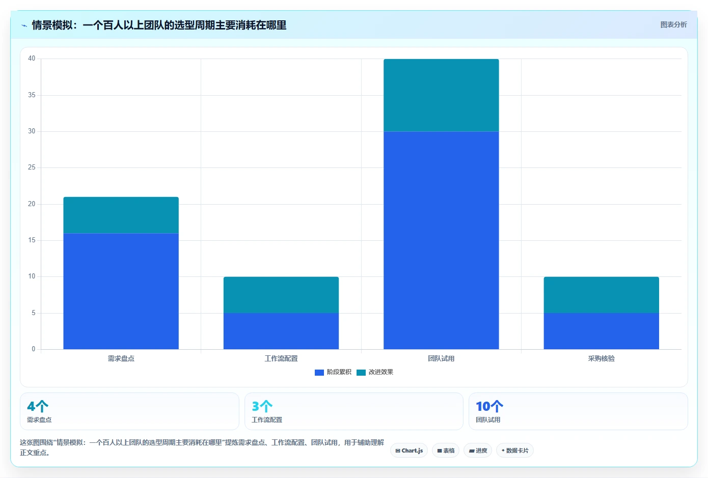Toggle the 阶段累积 legend blue swatch
This screenshot has width=708, height=478.
tap(319, 373)
